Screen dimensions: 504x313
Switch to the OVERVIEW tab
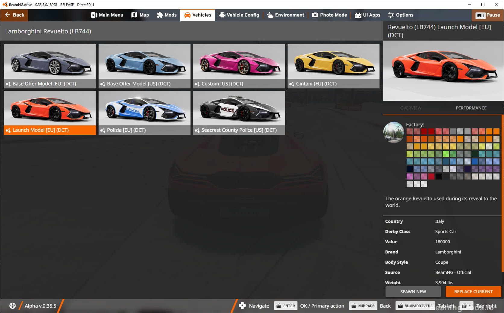[411, 108]
